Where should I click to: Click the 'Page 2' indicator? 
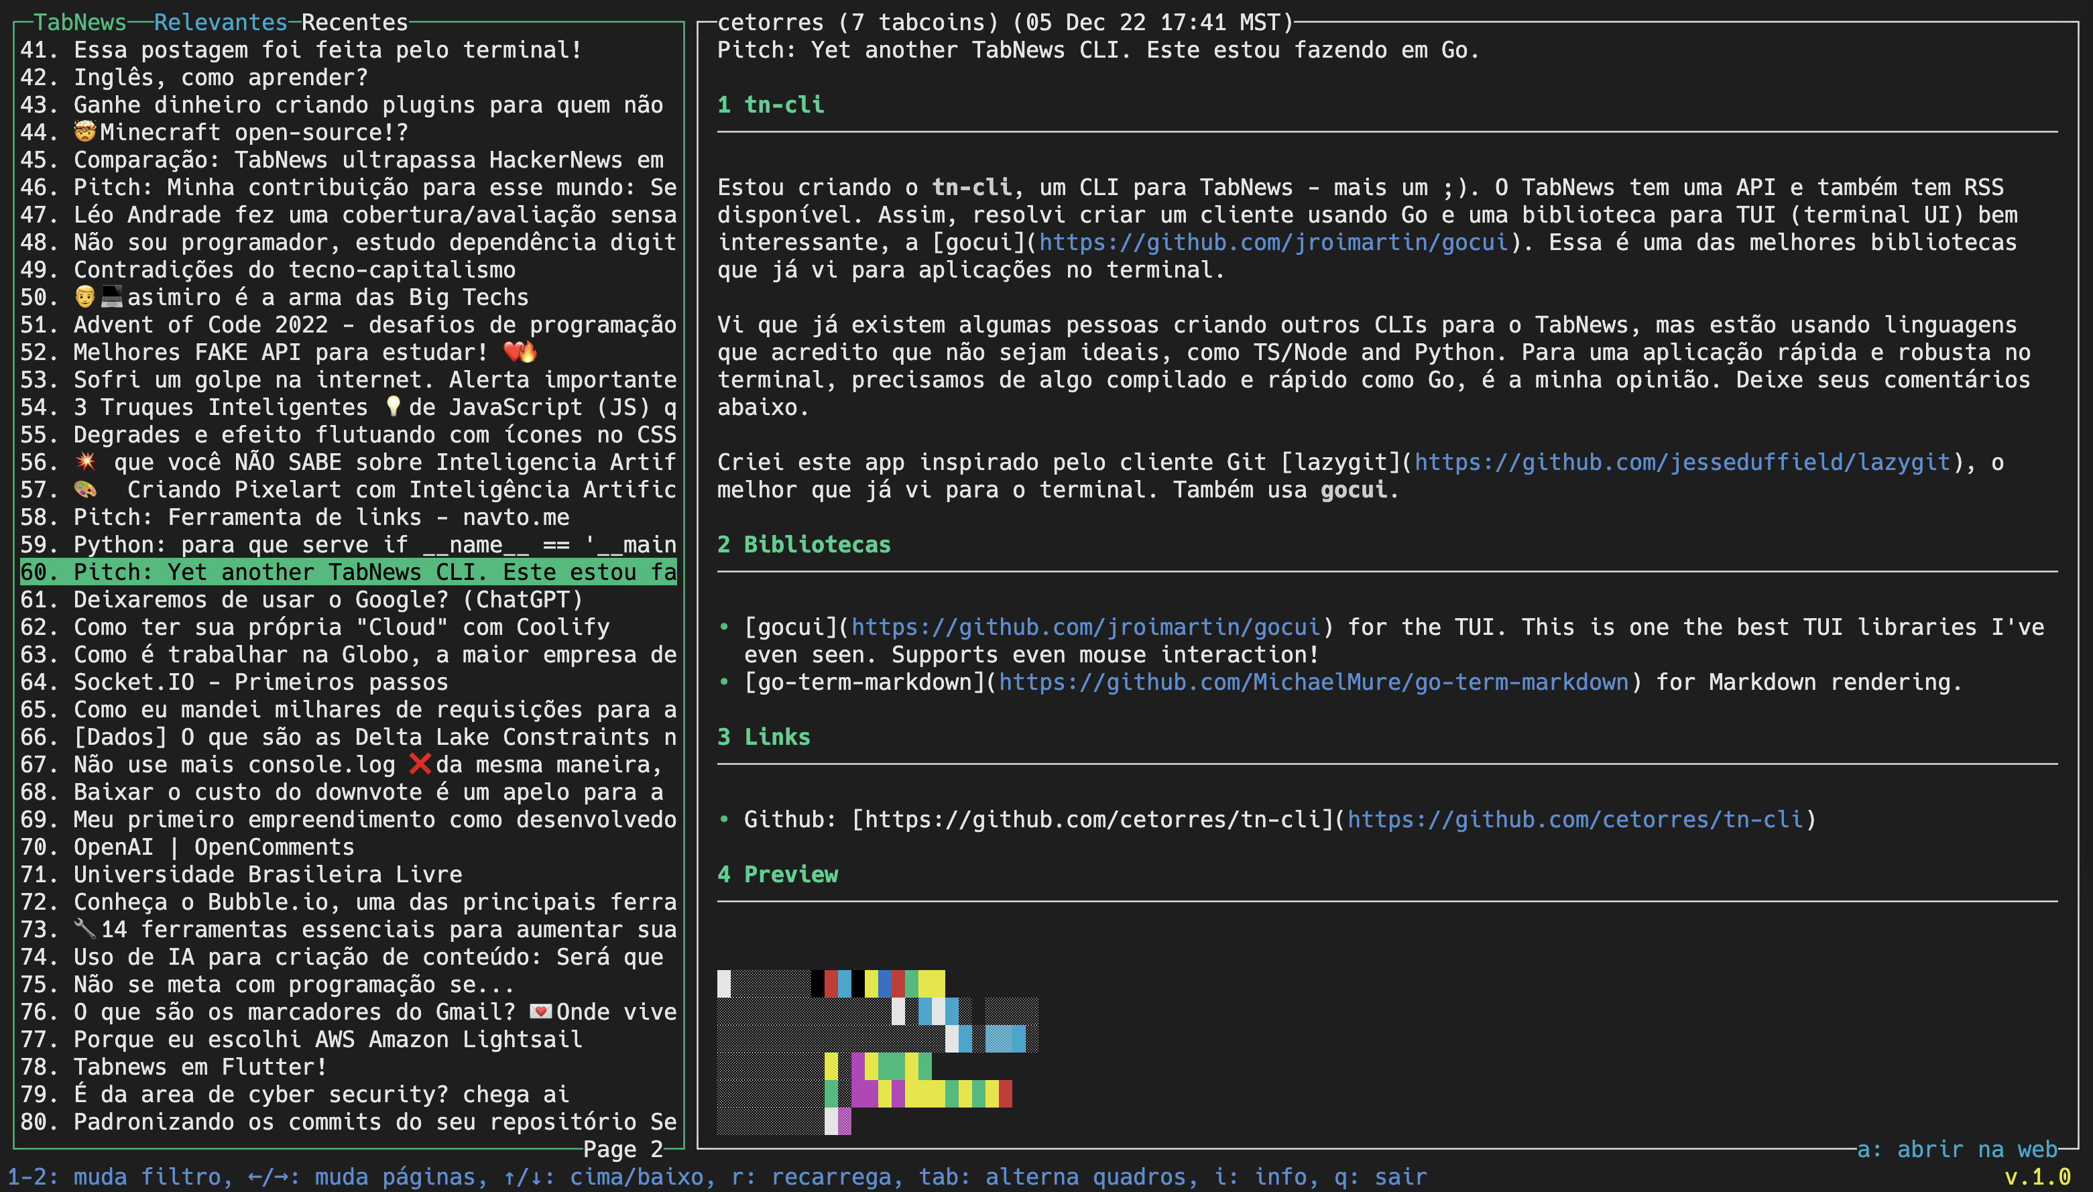point(623,1149)
